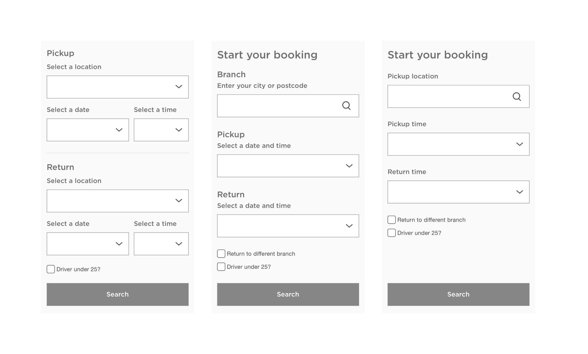Image resolution: width=588 pixels, height=354 pixels.
Task: Click the 'Return time' label
Action: pos(407,172)
